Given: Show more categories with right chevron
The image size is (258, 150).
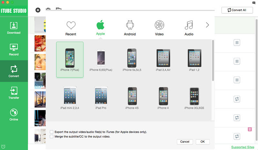Looking at the screenshot, I should (207, 25).
